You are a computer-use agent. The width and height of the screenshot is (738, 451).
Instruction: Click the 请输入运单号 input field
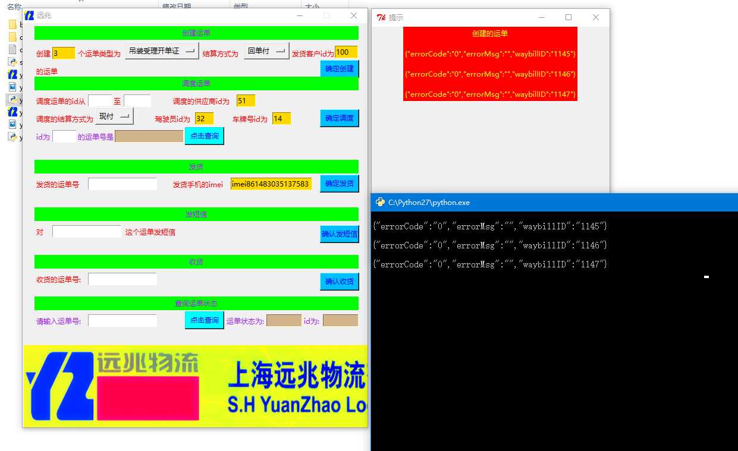tap(123, 321)
